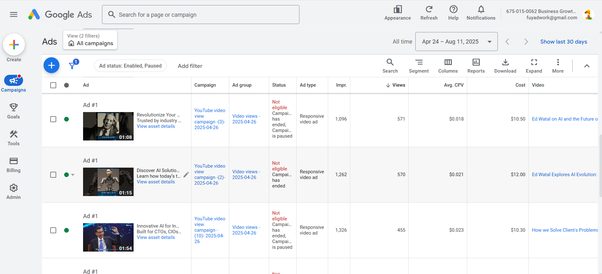The width and height of the screenshot is (602, 274).
Task: Click Show last 30 days link
Action: click(x=563, y=42)
